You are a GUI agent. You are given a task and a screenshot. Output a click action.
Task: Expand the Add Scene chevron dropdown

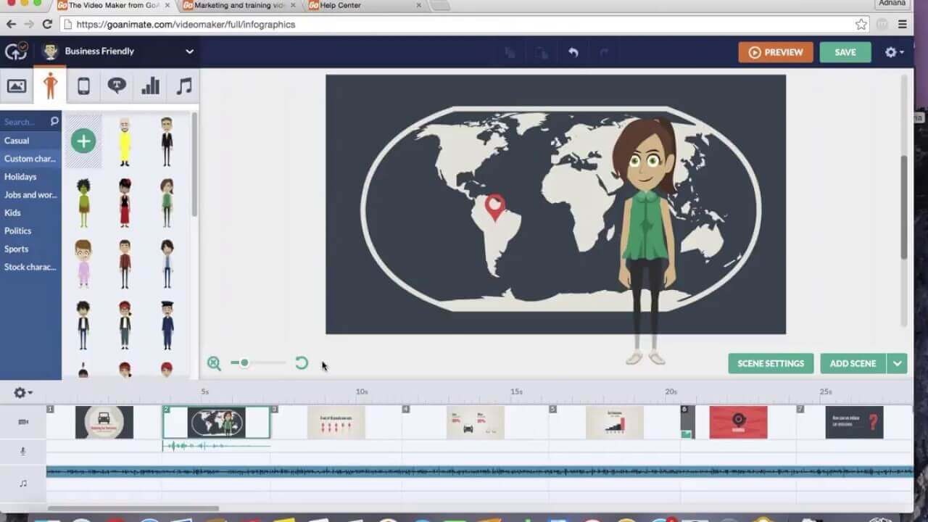click(x=898, y=363)
